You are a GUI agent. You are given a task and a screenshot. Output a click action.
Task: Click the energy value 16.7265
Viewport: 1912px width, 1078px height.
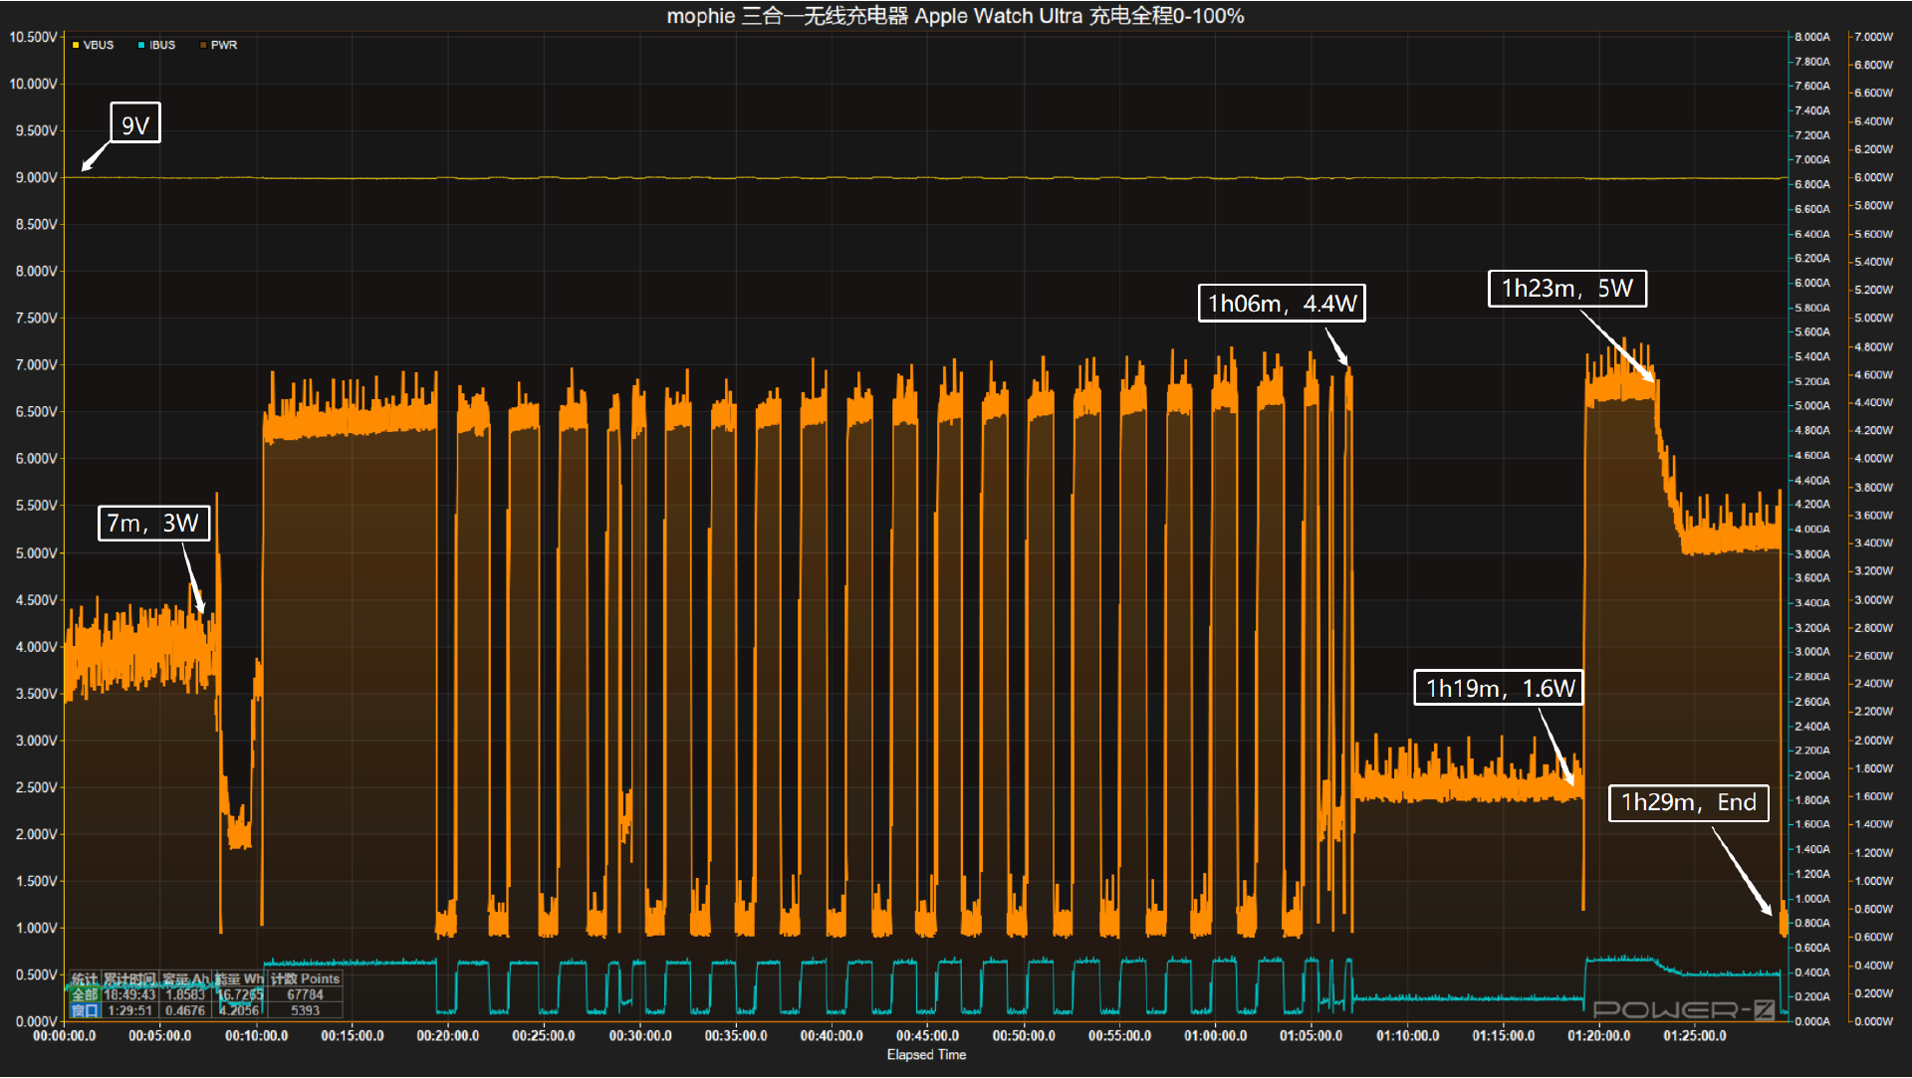point(240,994)
